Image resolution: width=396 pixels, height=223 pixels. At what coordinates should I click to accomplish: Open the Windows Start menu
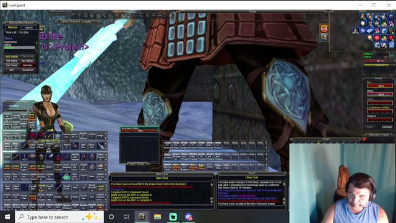(7, 217)
